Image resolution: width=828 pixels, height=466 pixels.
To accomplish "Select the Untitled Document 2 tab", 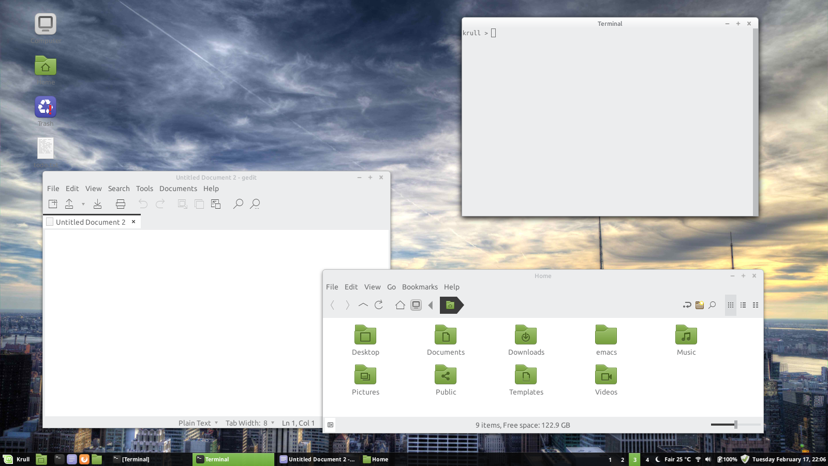I will (x=90, y=222).
